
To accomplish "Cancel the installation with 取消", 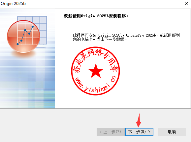I will [x=172, y=132].
